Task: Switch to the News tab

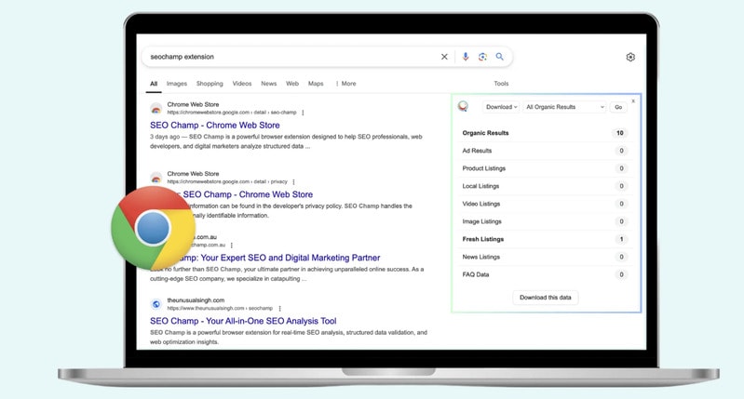Action: click(268, 84)
